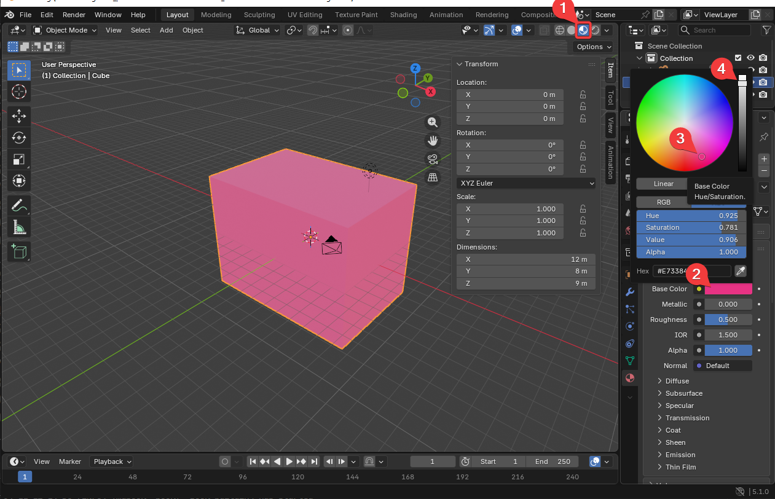Click the eyedropper next to Hex field
Viewport: 775px width, 499px height.
[741, 271]
